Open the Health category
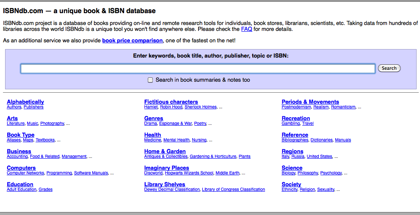The width and height of the screenshot is (420, 215). coord(153,135)
